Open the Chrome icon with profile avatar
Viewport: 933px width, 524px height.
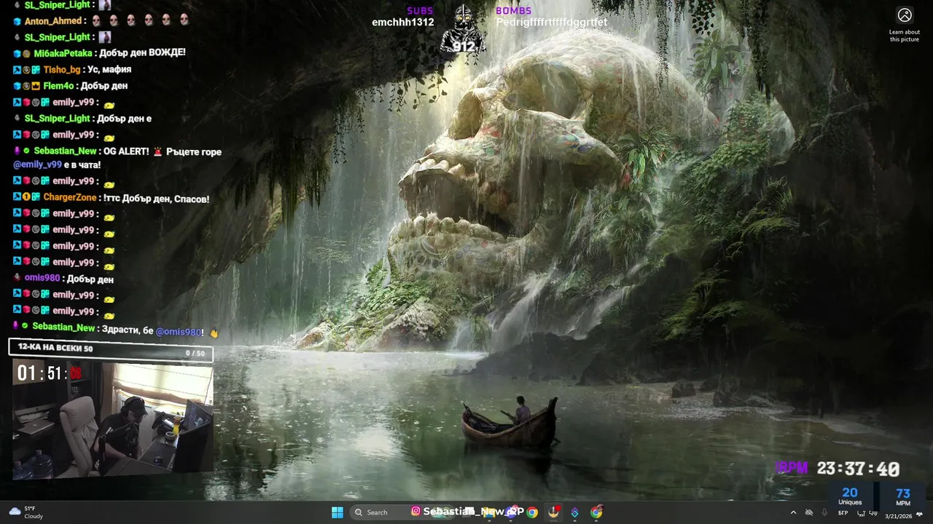(x=596, y=512)
